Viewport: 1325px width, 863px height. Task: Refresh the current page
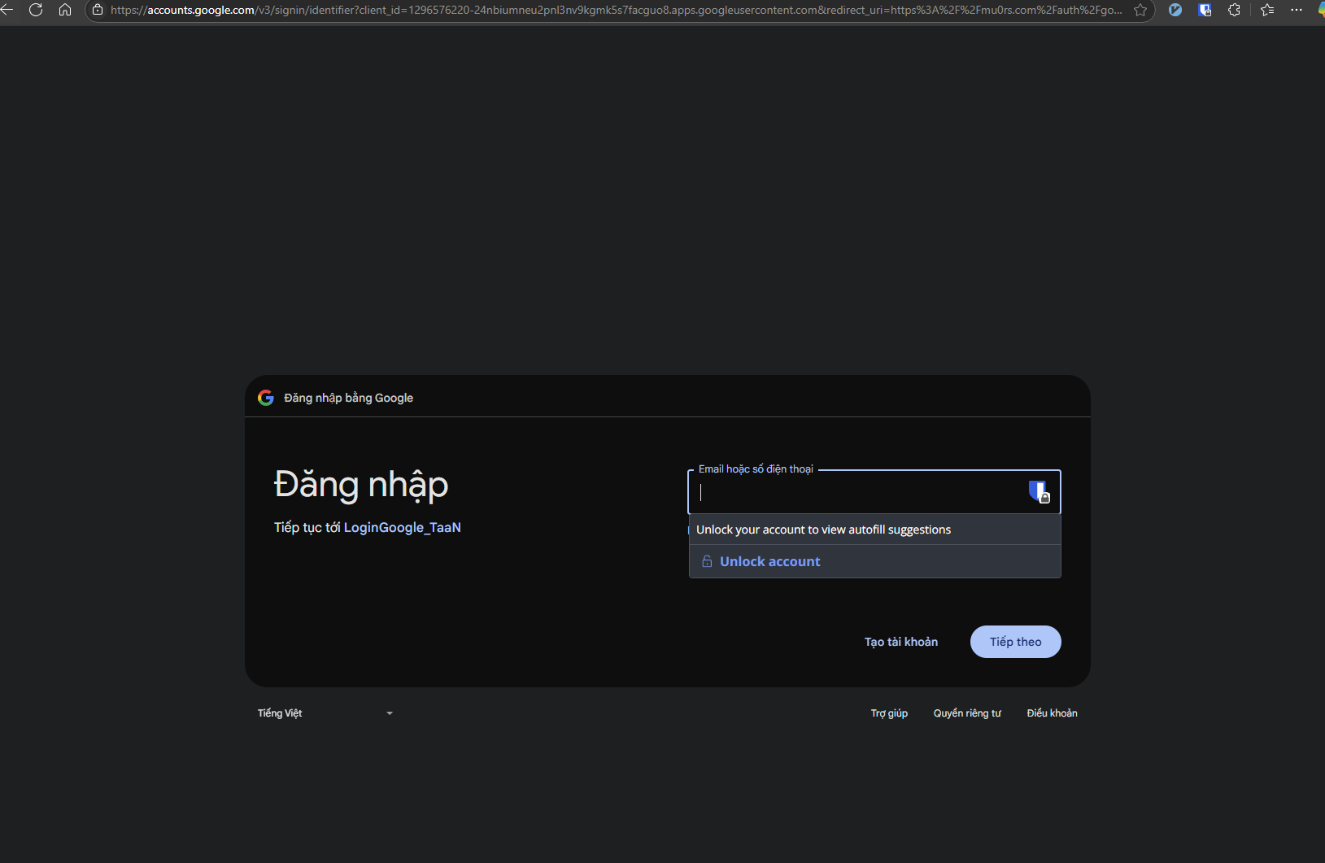[37, 11]
